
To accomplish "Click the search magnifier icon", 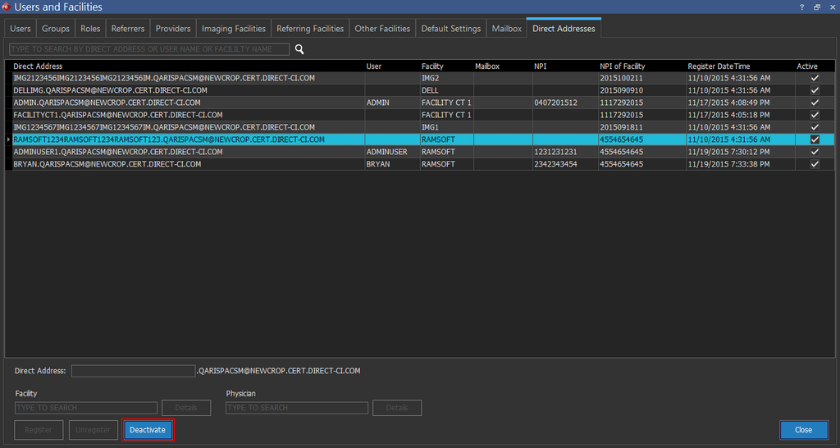I will (x=299, y=49).
